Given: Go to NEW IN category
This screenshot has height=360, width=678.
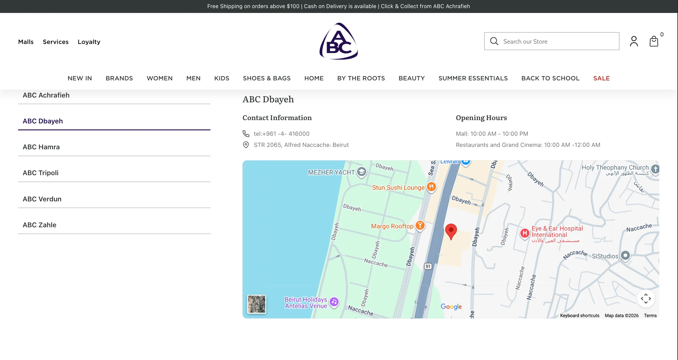Looking at the screenshot, I should [x=80, y=78].
